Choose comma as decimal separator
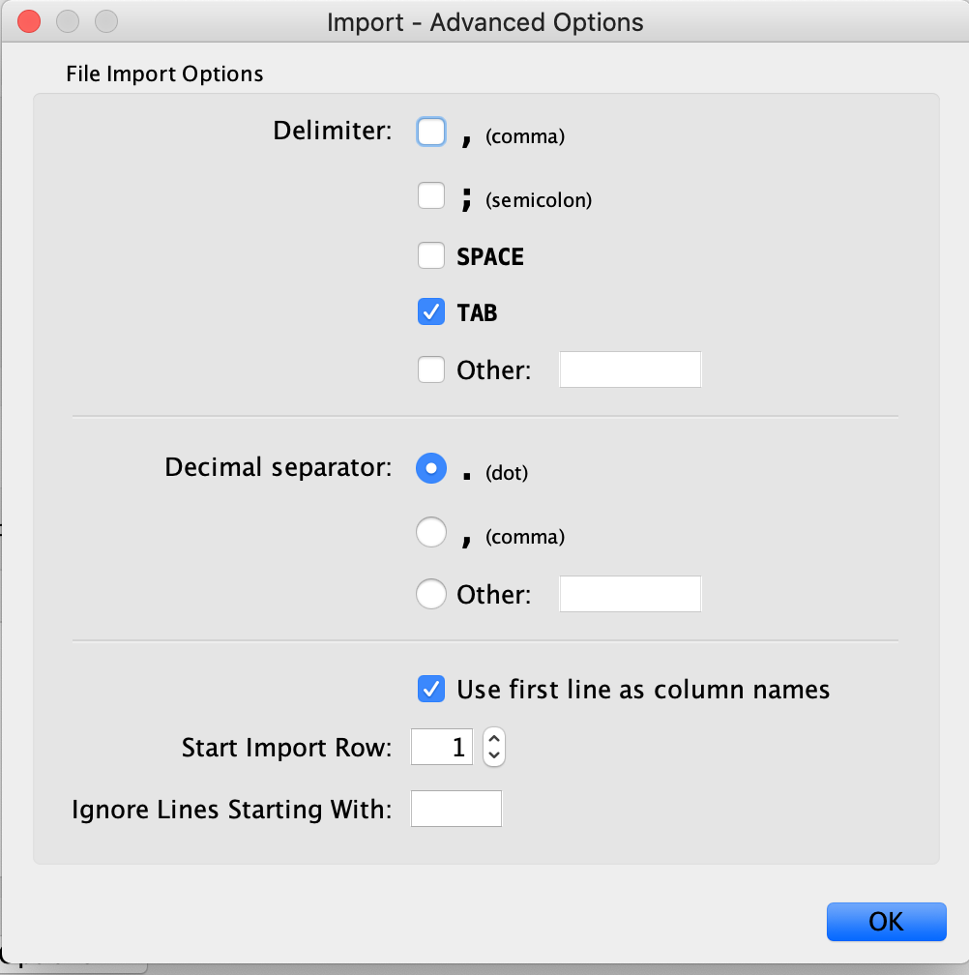Image resolution: width=969 pixels, height=975 pixels. [431, 533]
